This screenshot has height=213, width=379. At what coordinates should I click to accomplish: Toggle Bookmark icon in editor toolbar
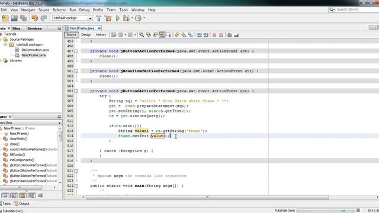click(191, 35)
